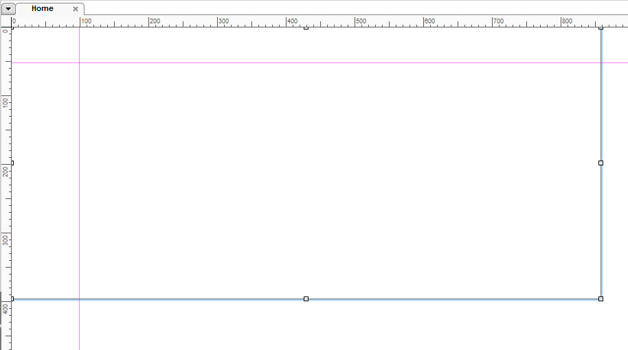The image size is (628, 350).
Task: Click the right-middle resize handle
Action: click(601, 163)
